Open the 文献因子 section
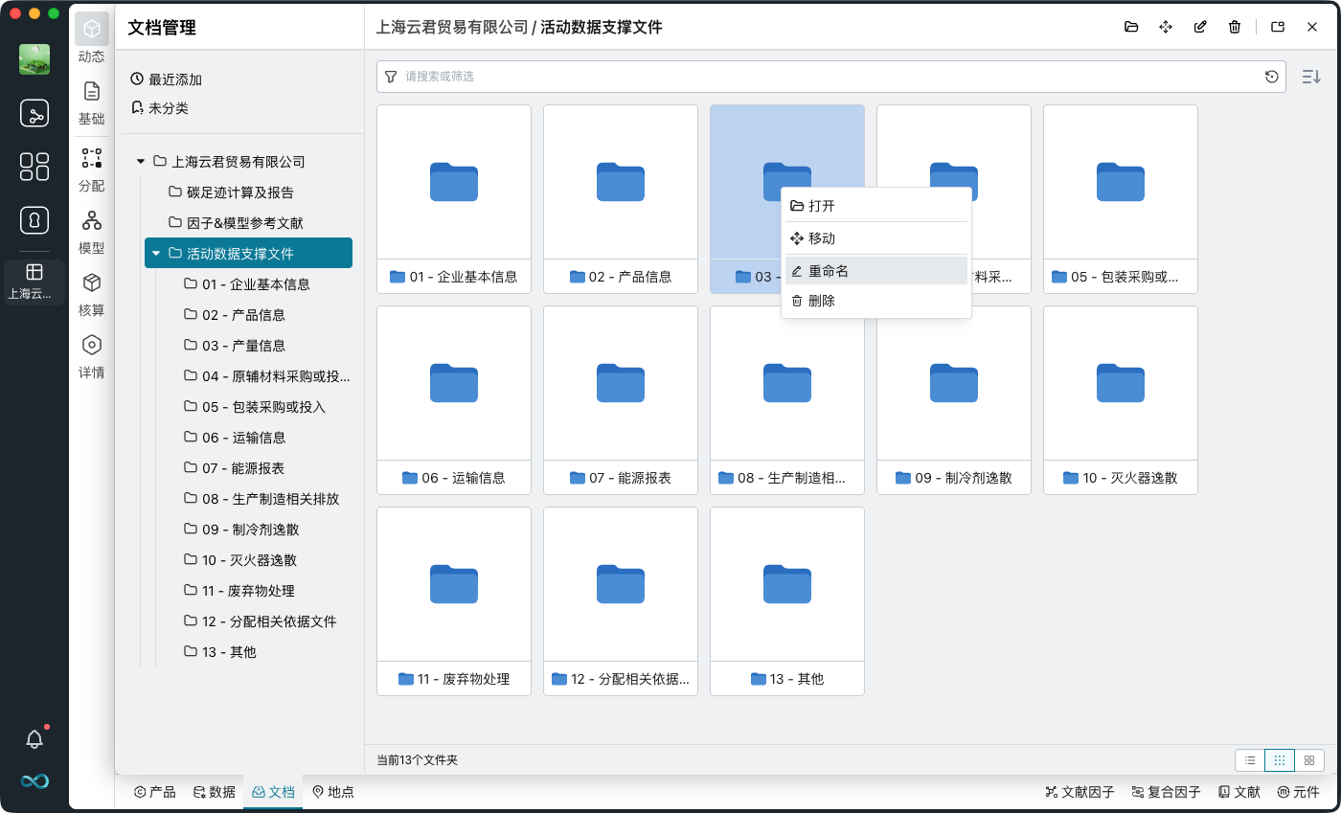The width and height of the screenshot is (1341, 813). tap(1080, 792)
